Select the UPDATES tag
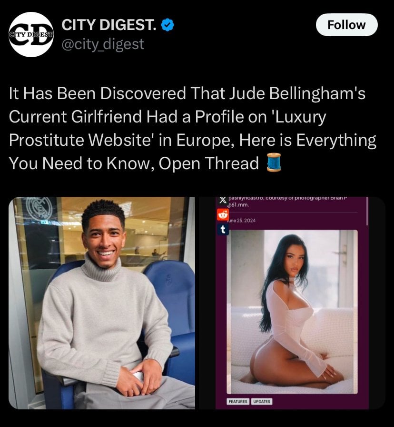Viewport: 394px width, 427px height. coord(262,401)
